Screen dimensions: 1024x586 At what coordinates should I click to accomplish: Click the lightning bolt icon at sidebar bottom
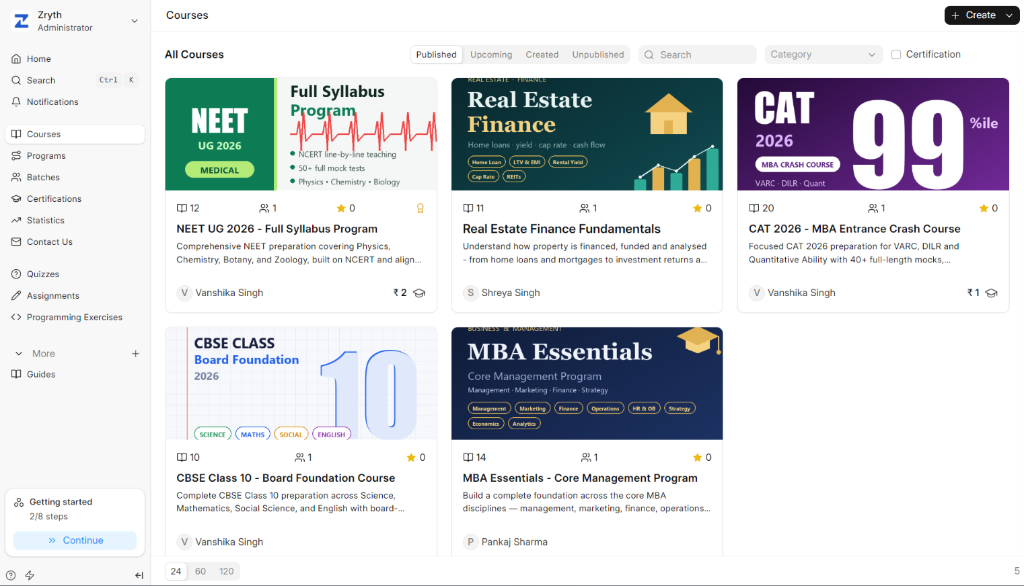coord(30,575)
